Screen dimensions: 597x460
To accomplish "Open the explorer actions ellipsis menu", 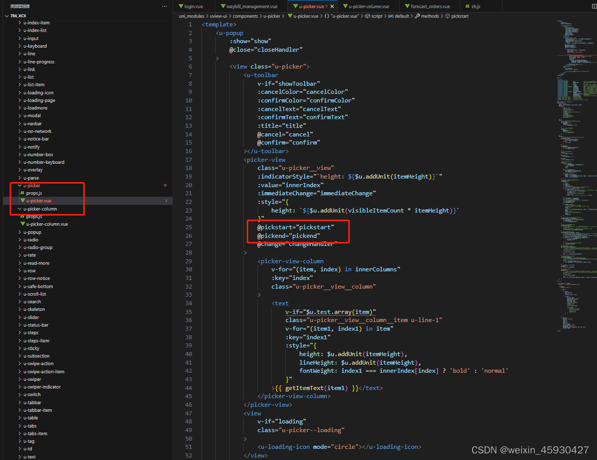I will 163,6.
